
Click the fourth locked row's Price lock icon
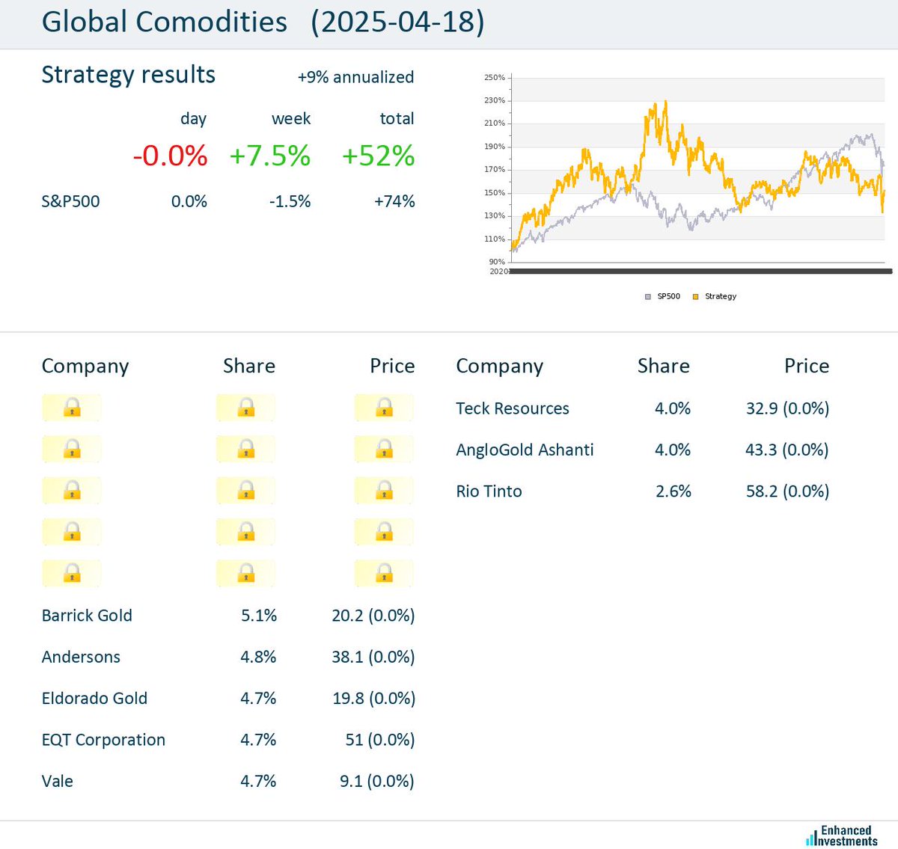[385, 532]
